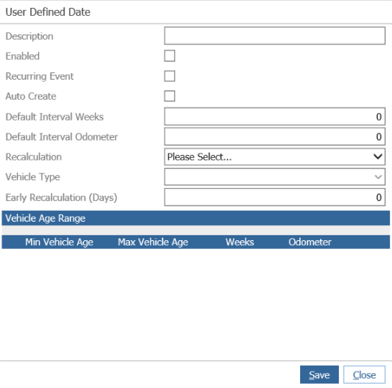Click the Odometer column header

(310, 242)
